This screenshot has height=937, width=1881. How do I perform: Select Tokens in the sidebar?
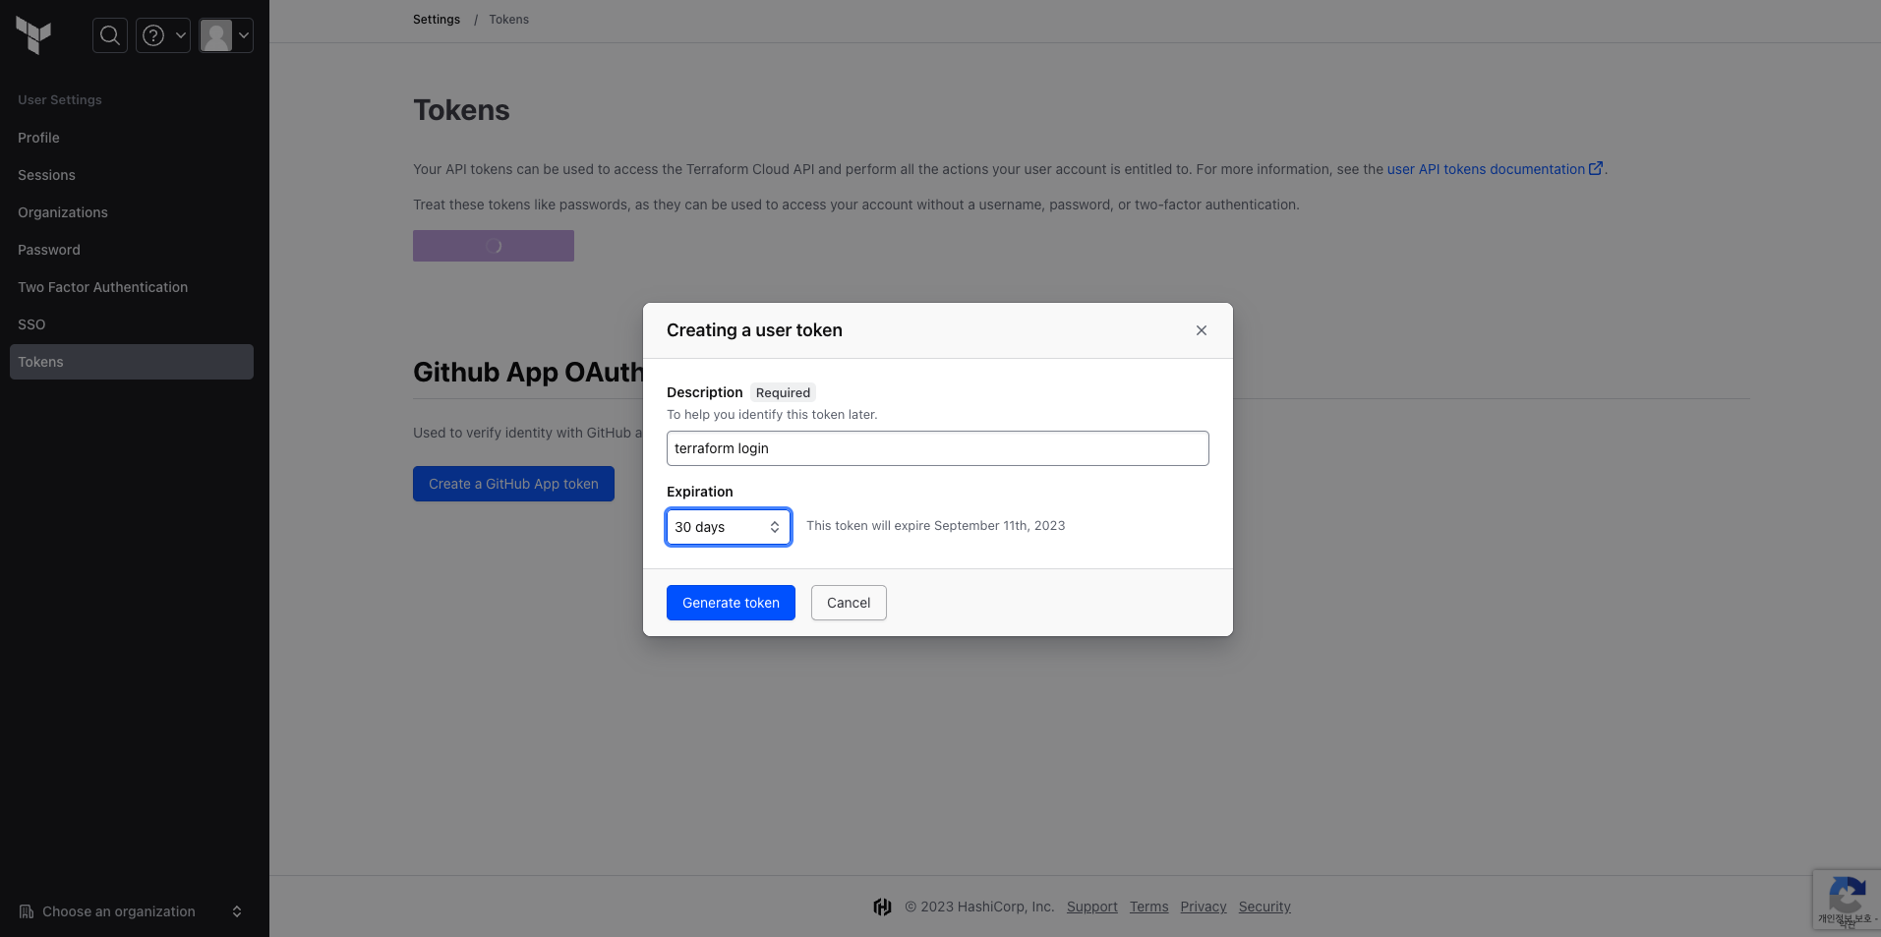coord(132,362)
